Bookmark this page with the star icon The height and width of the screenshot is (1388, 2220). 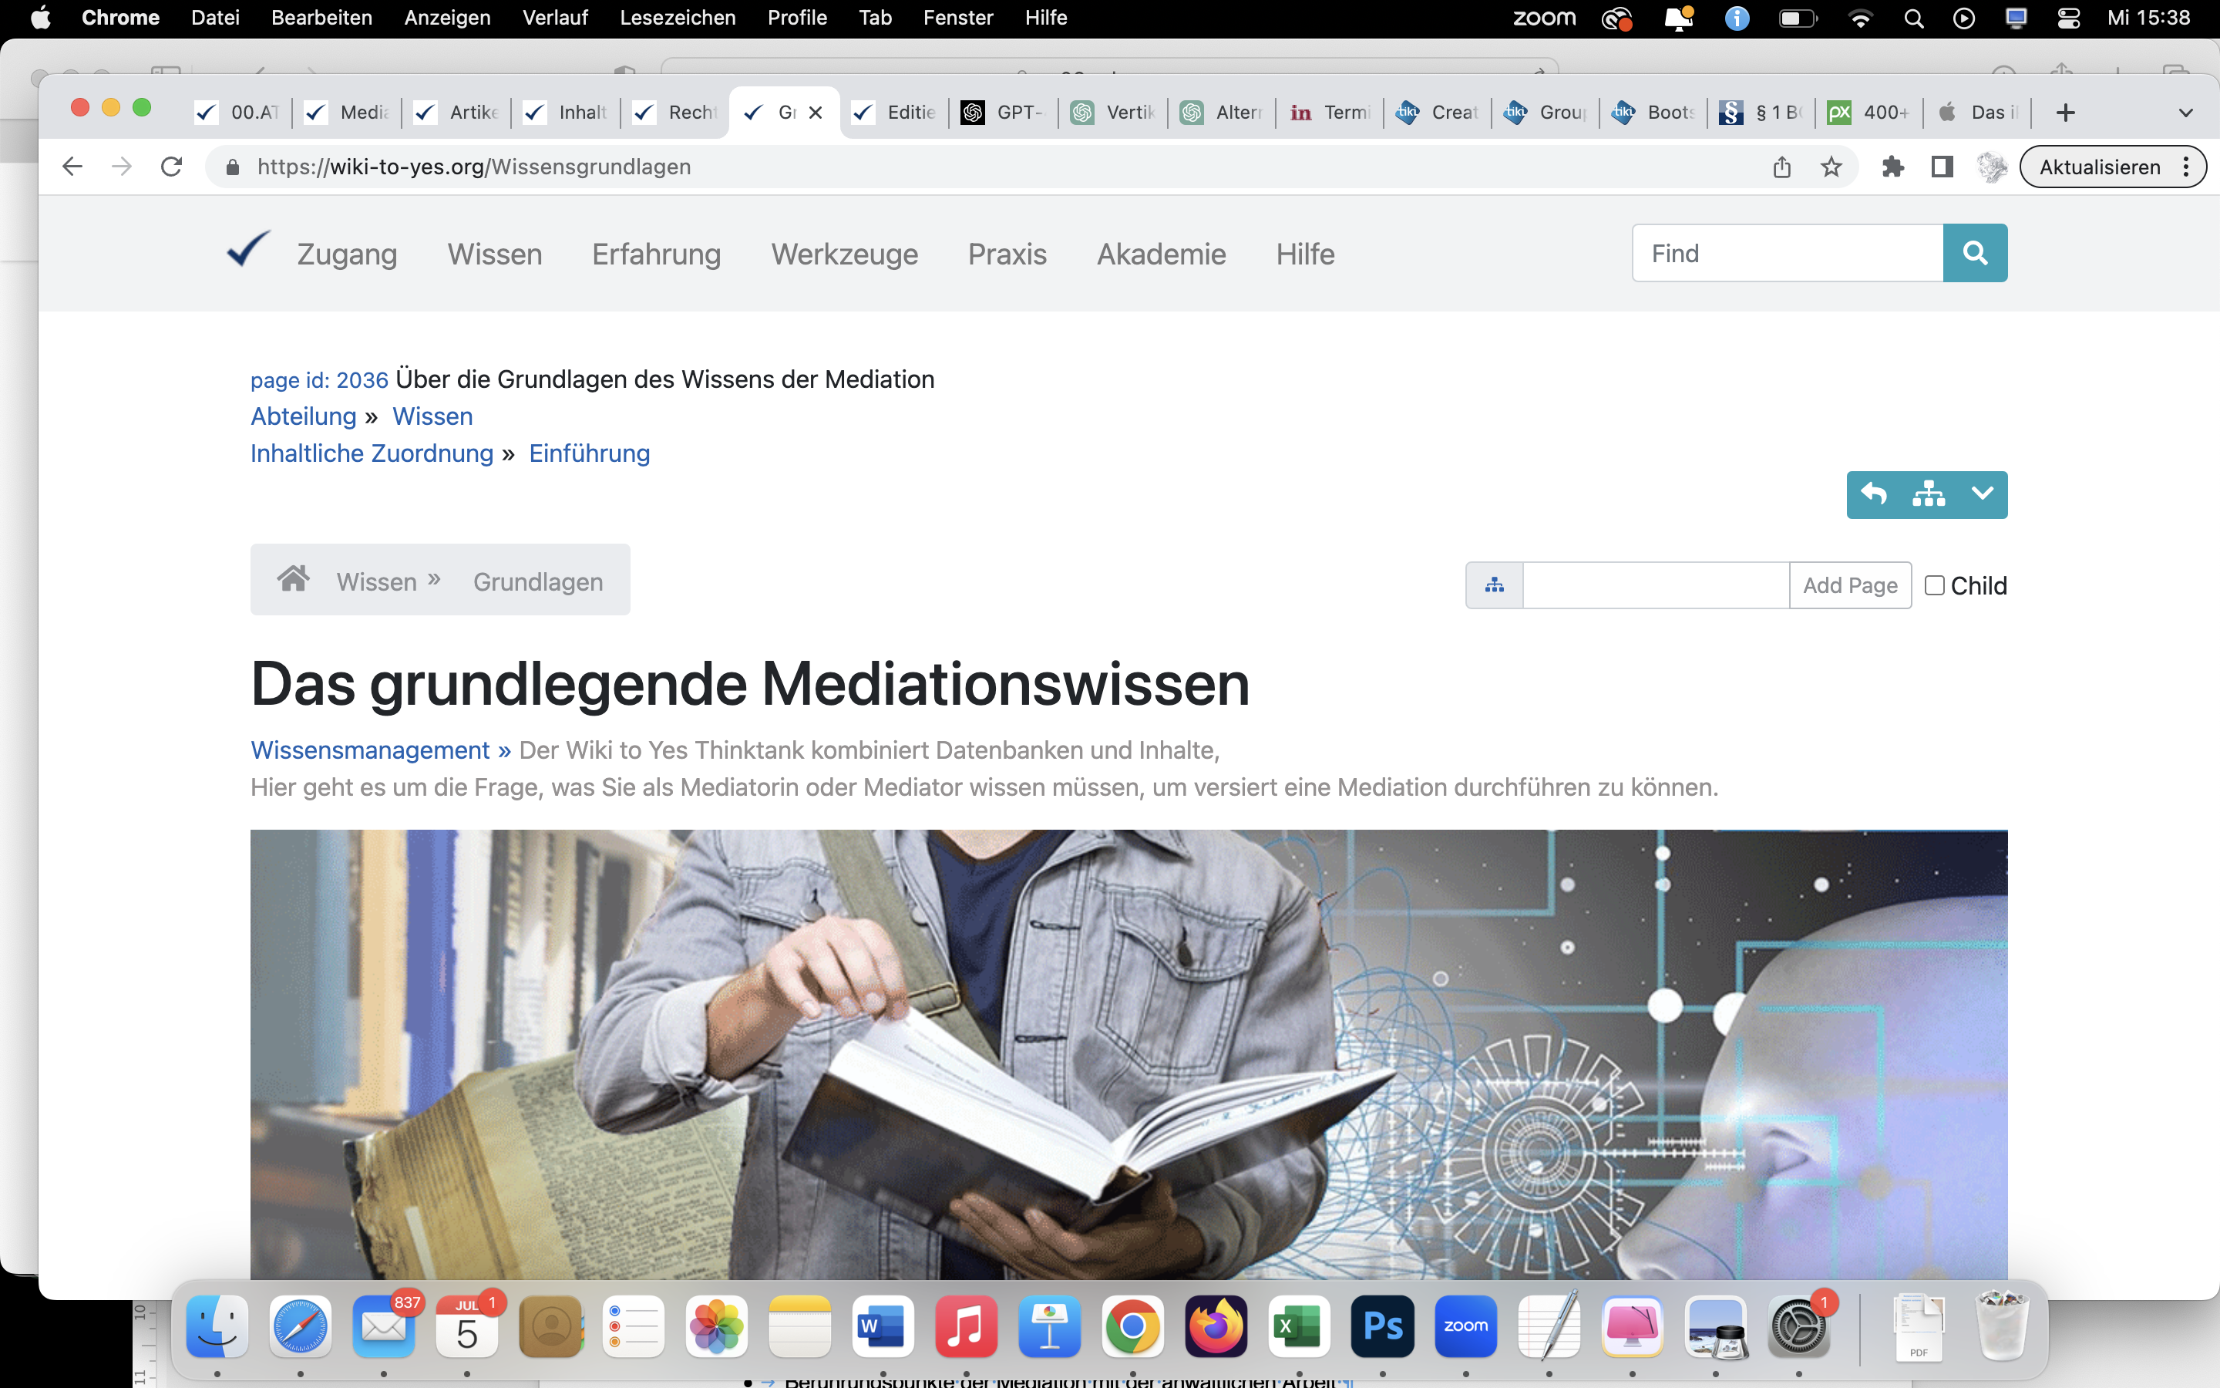click(1831, 167)
